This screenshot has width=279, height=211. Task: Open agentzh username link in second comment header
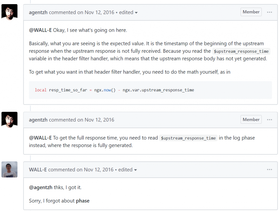point(38,120)
